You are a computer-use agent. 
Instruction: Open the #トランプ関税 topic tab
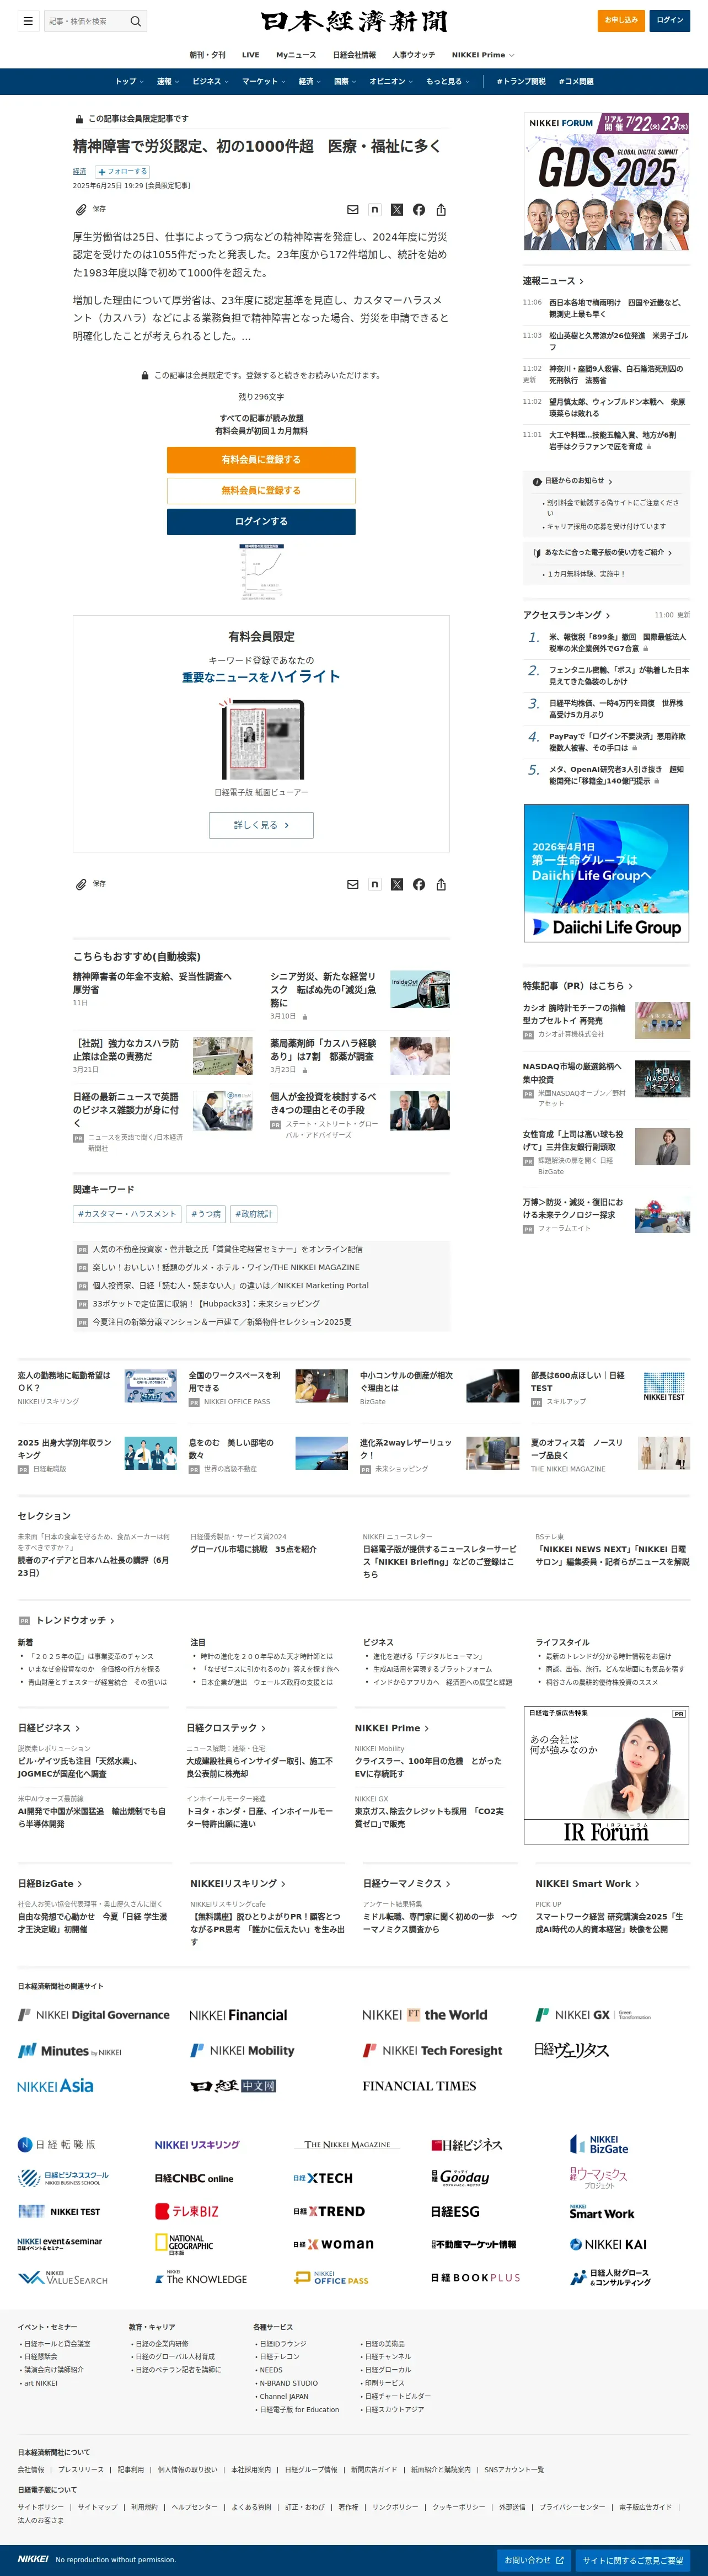tap(521, 81)
